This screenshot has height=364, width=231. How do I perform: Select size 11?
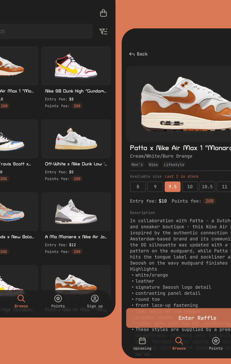[x=224, y=187]
